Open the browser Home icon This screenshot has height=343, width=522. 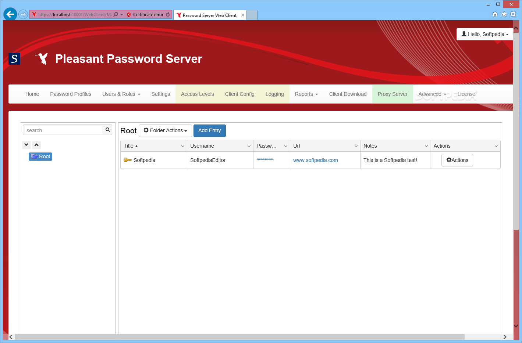click(x=495, y=14)
